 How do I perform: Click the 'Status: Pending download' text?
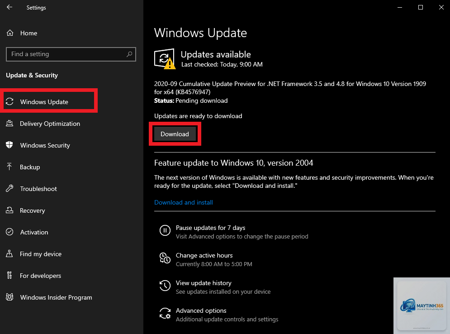(x=191, y=100)
